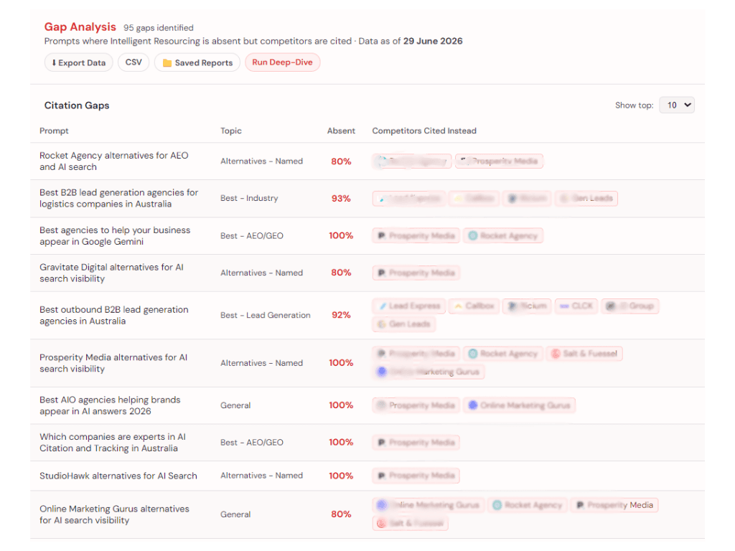
Task: Select StudioHawk alternatives for AI Search prompt
Action: tap(118, 476)
